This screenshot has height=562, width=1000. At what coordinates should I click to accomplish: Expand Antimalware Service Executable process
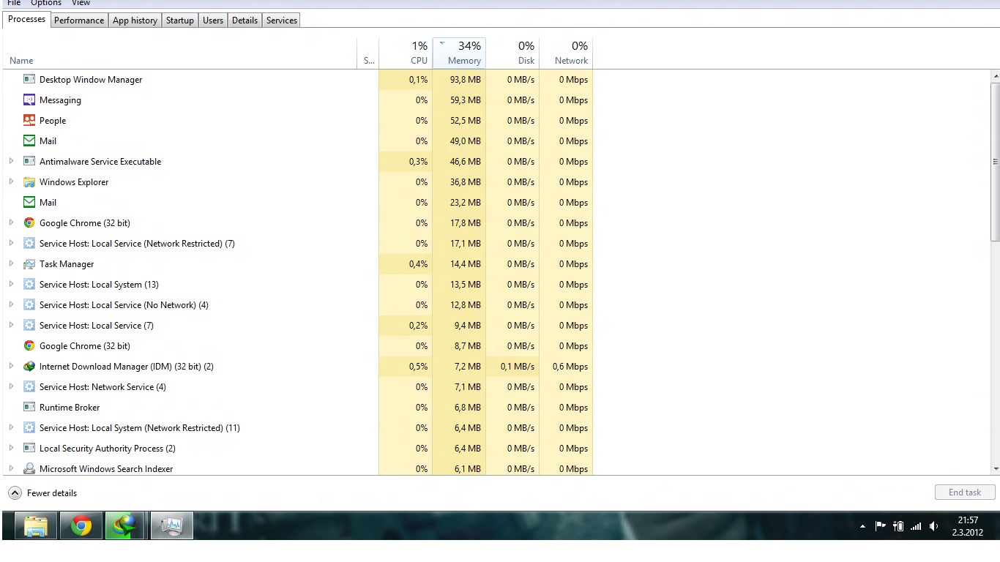(x=11, y=161)
